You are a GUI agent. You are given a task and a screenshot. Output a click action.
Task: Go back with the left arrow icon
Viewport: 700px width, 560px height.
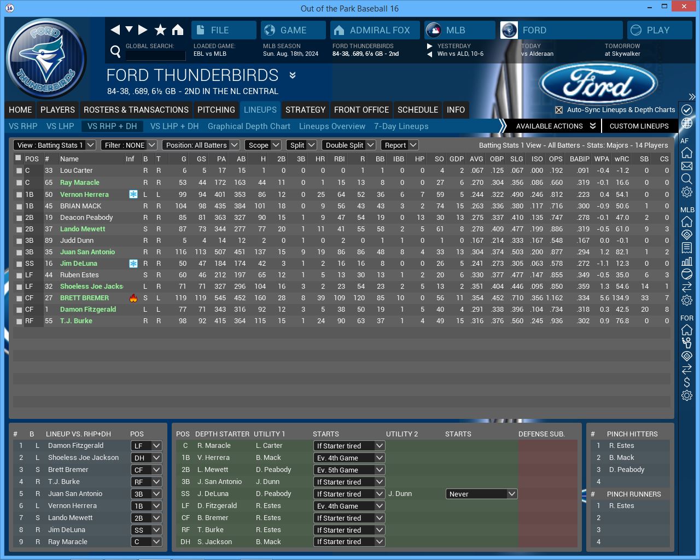pos(115,30)
